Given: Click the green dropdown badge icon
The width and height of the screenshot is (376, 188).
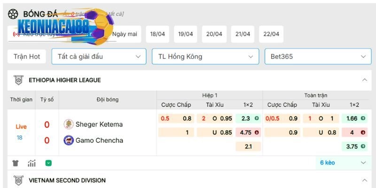Looking at the screenshot, I should [x=48, y=163].
